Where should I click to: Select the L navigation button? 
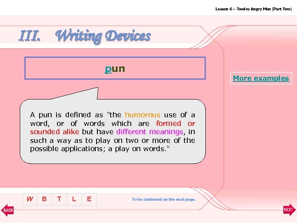pos(74,199)
